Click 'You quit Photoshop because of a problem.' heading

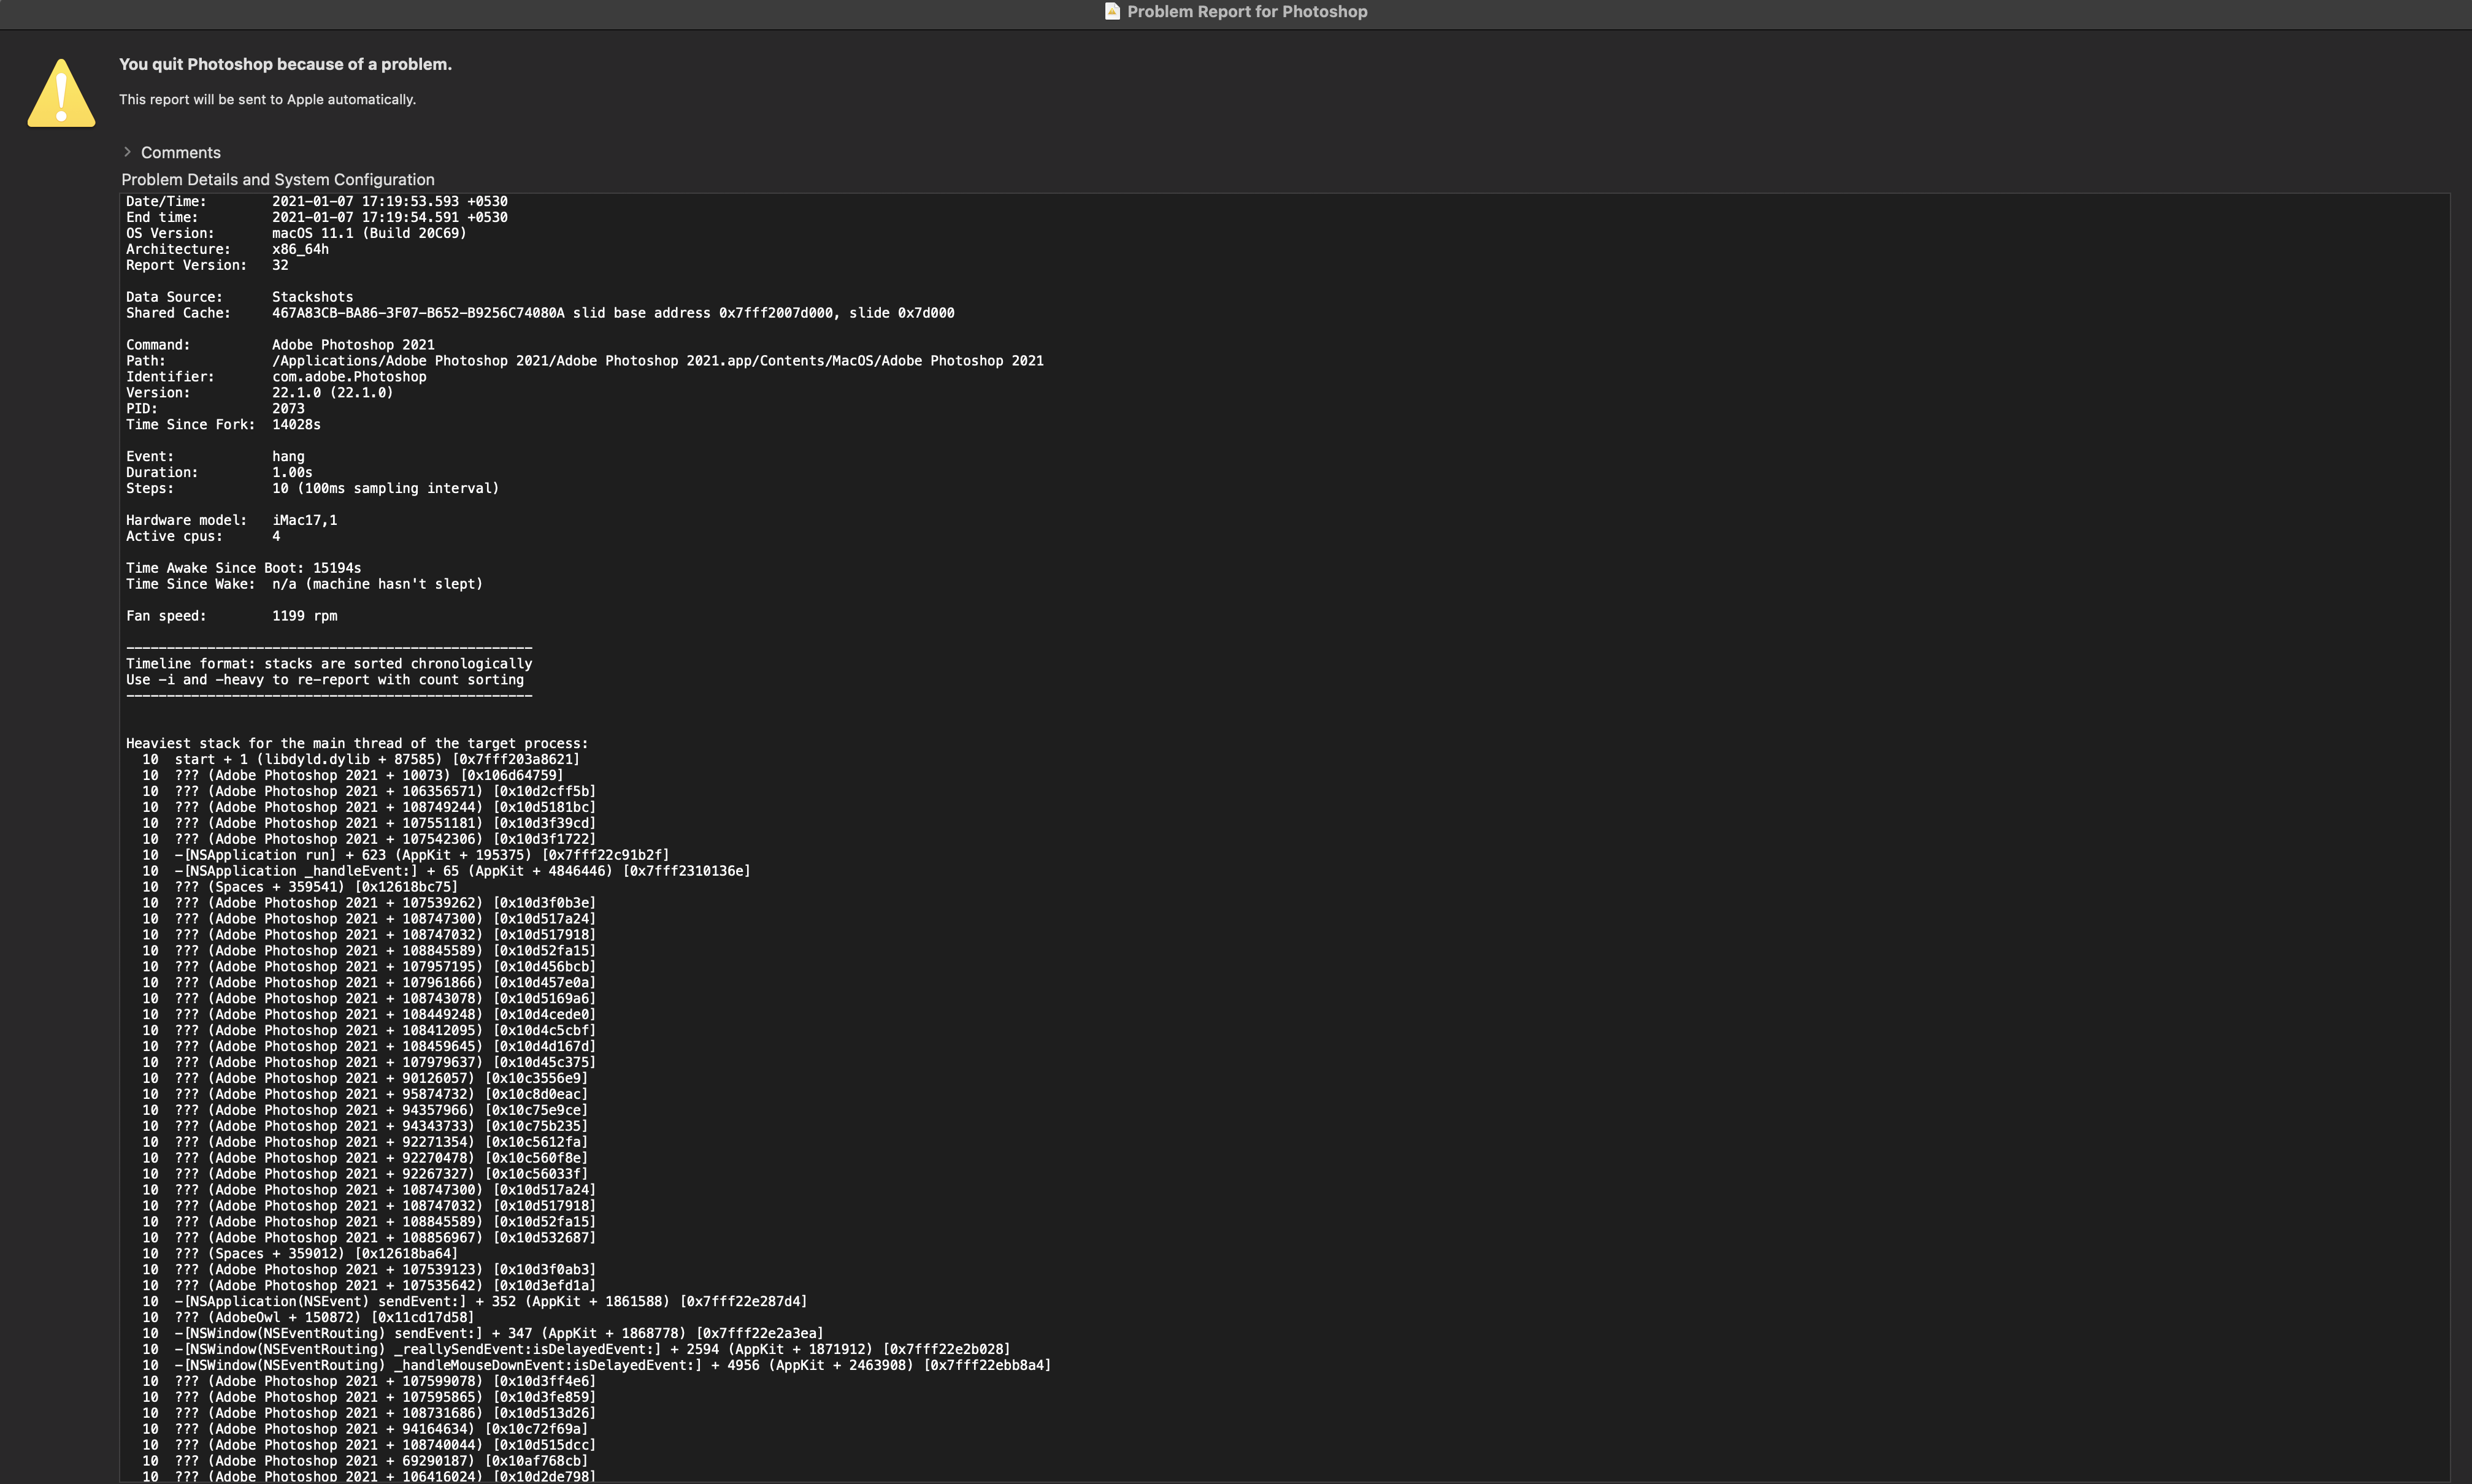[x=285, y=64]
